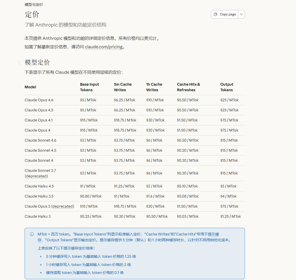Click the 模型定价 section heading
Viewport: 296px width, 280px height.
pyautogui.click(x=37, y=62)
